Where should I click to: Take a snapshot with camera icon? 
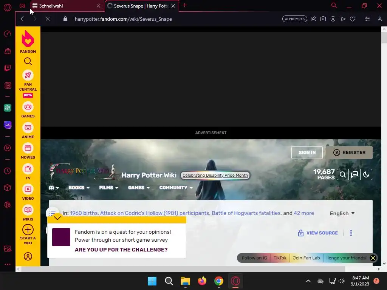[x=323, y=19]
